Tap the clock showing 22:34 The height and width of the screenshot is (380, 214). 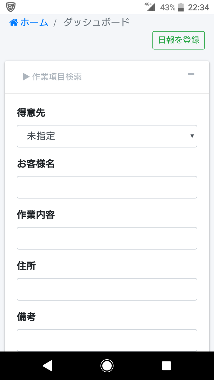(x=199, y=7)
